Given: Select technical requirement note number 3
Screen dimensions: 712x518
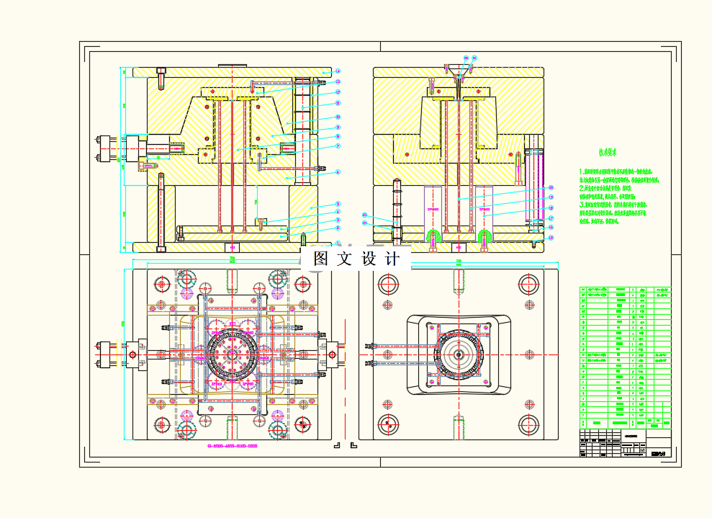Looking at the screenshot, I should (613, 213).
